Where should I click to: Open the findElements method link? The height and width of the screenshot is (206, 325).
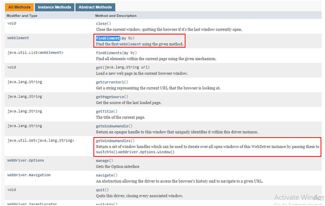click(109, 53)
